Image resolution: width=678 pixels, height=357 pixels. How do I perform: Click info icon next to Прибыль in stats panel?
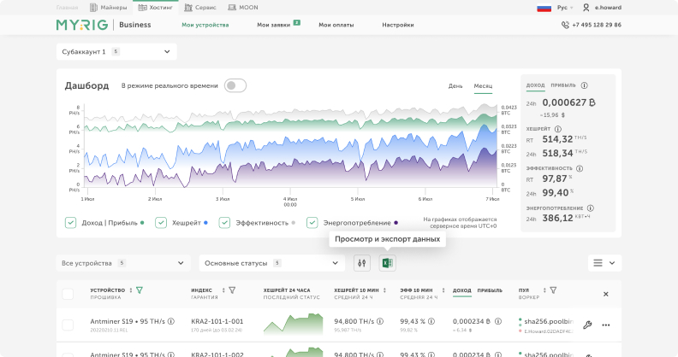pyautogui.click(x=585, y=85)
